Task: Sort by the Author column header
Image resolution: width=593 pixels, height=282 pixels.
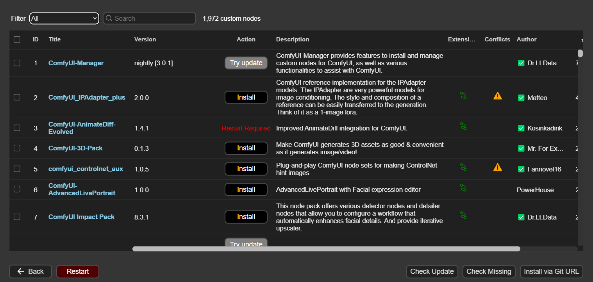Action: [527, 39]
